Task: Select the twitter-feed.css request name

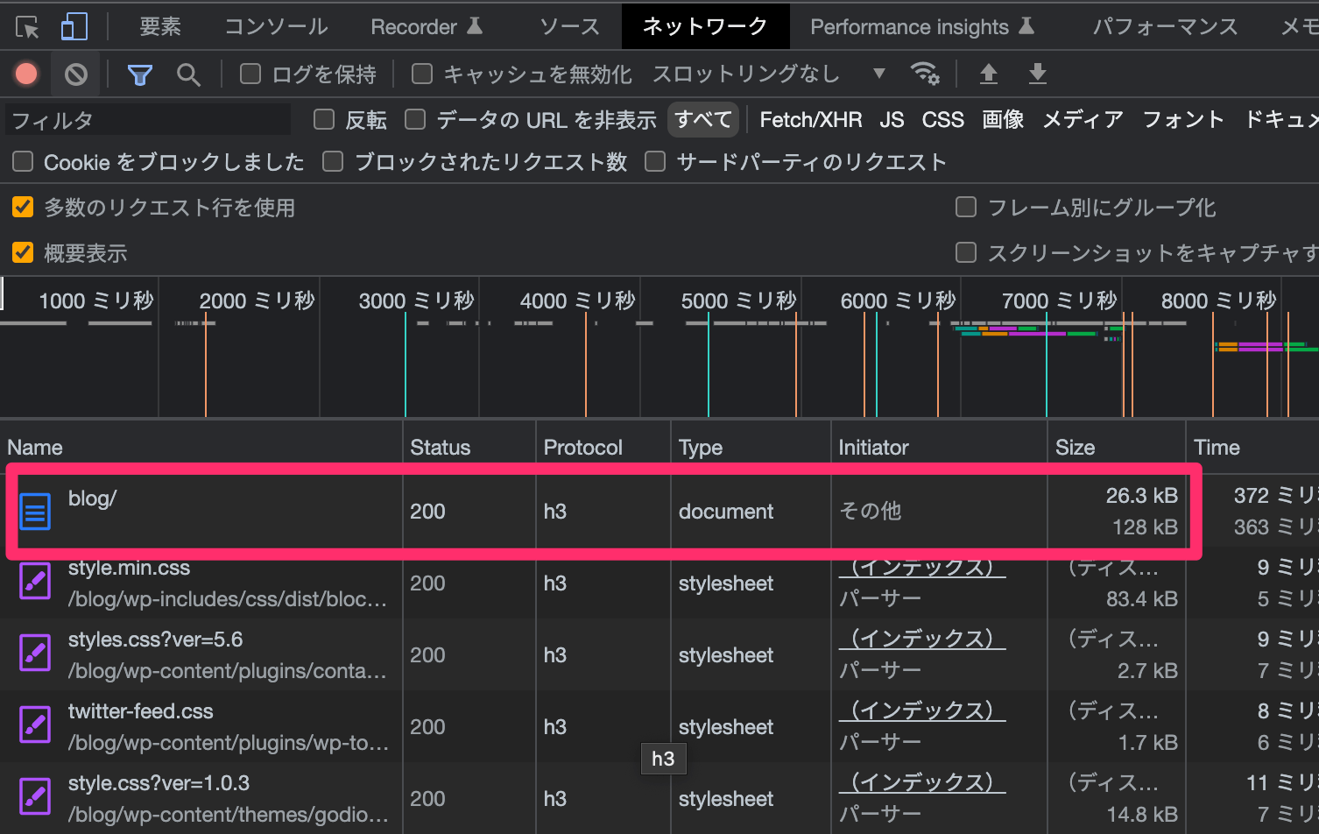Action: [141, 711]
